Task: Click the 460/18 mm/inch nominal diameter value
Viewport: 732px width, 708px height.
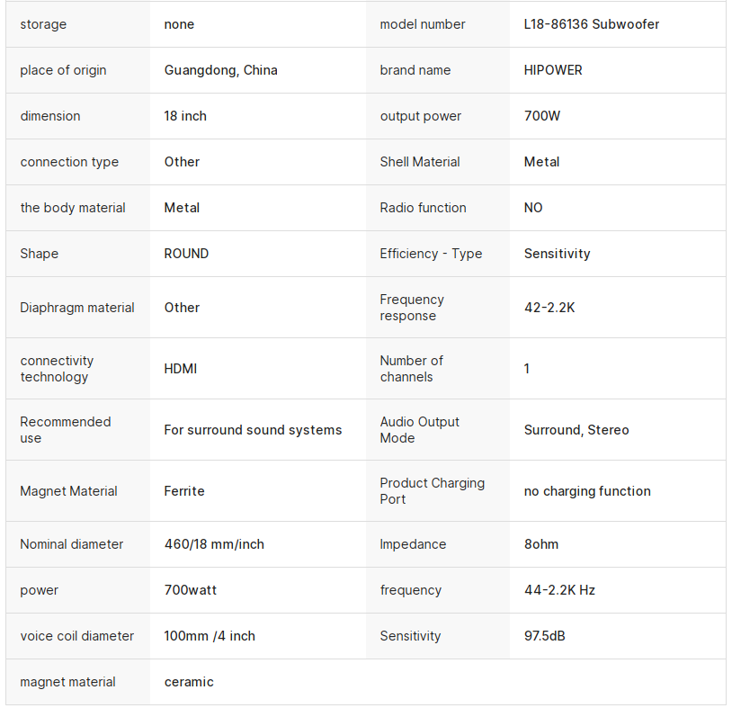Action: (x=214, y=544)
